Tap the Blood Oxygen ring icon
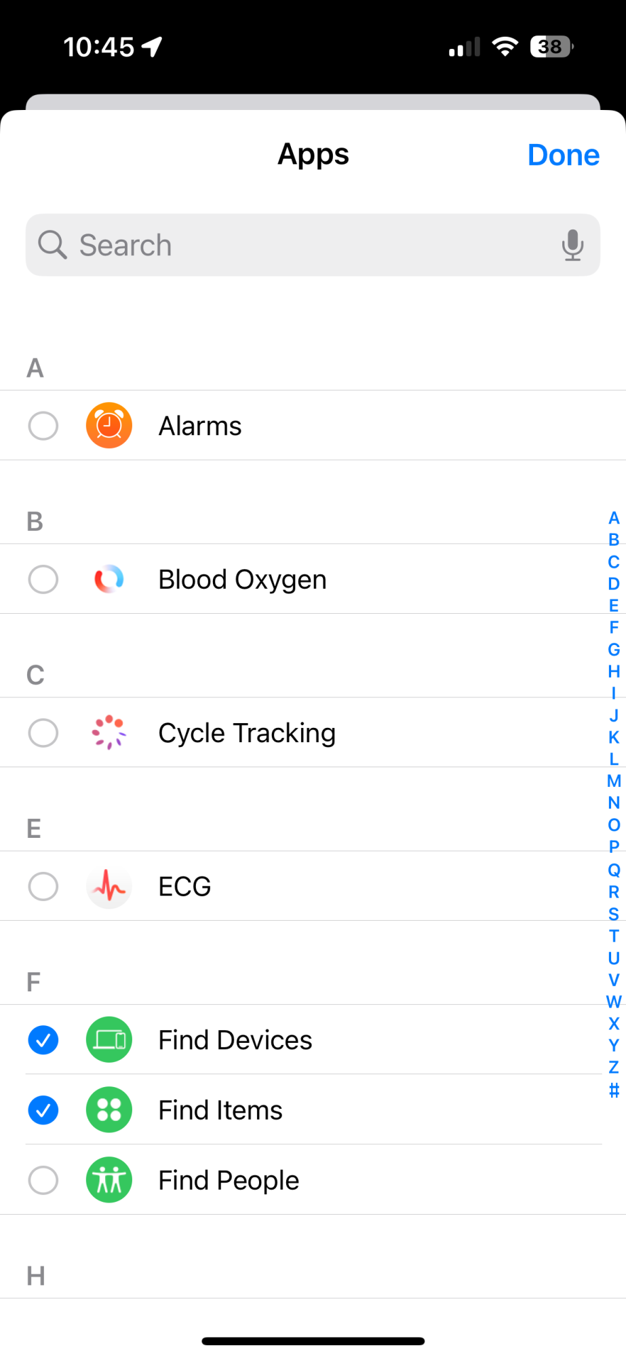This screenshot has height=1358, width=626. click(109, 579)
